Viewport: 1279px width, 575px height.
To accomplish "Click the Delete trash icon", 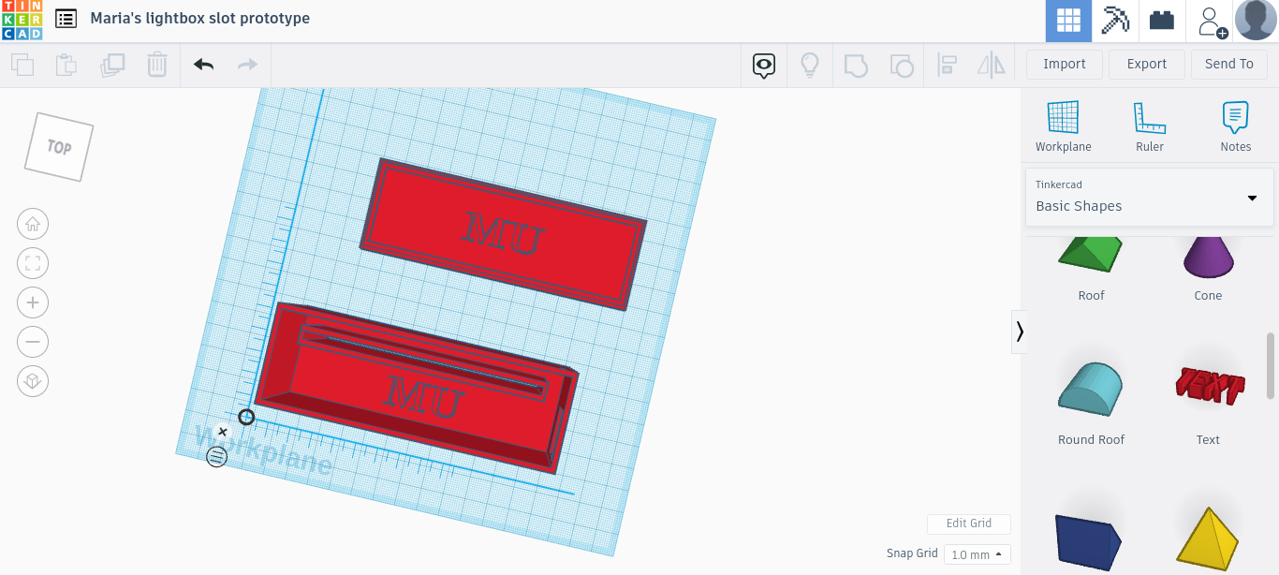I will click(157, 65).
